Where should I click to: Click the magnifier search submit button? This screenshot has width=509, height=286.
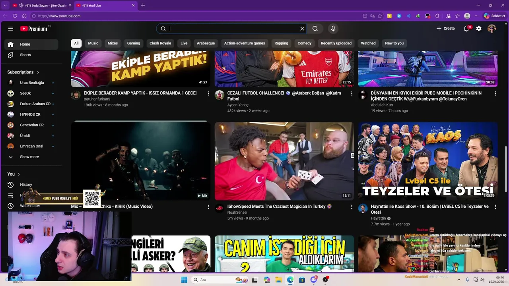pyautogui.click(x=315, y=29)
